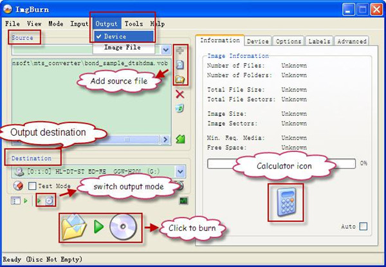Open the File menu
The height and width of the screenshot is (267, 386).
tap(12, 24)
